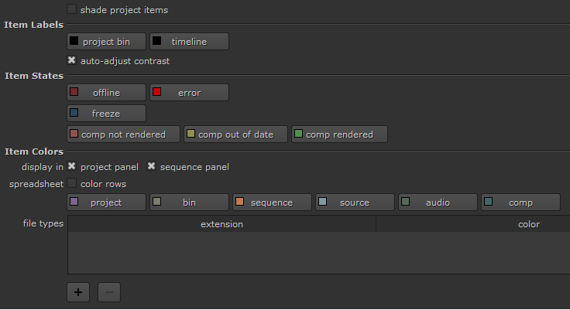This screenshot has width=570, height=310.
Task: Toggle auto-adjust contrast checkbox
Action: [x=72, y=60]
